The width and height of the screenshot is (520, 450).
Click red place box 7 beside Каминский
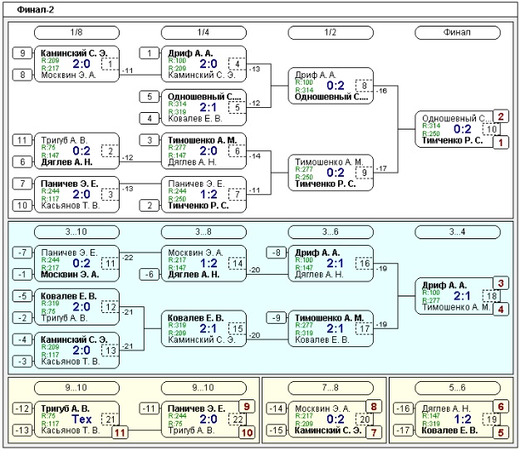click(374, 433)
